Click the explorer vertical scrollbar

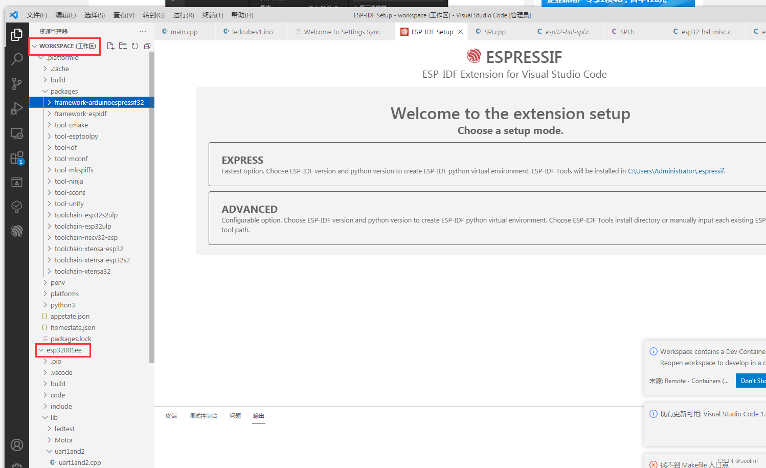(x=151, y=207)
